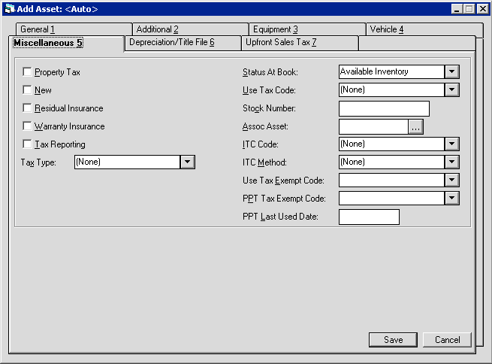
Task: Toggle the Residual Insurance checkbox
Action: pyautogui.click(x=27, y=108)
